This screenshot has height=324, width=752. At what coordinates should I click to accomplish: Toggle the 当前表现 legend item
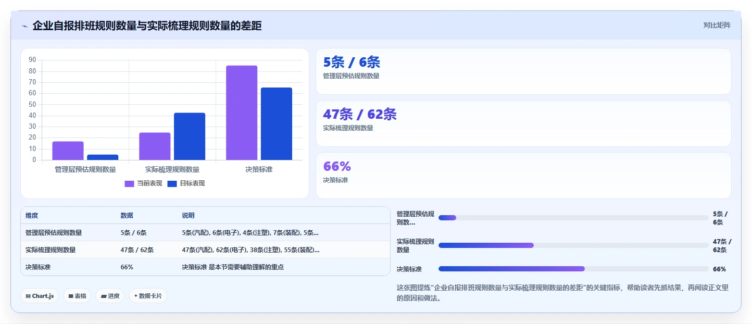143,183
